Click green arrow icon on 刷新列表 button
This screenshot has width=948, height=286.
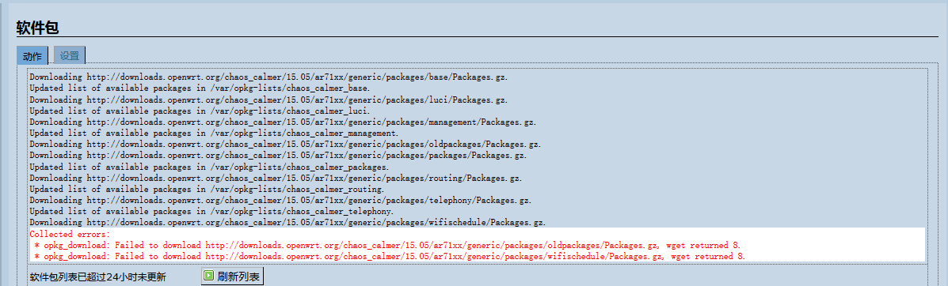(208, 276)
